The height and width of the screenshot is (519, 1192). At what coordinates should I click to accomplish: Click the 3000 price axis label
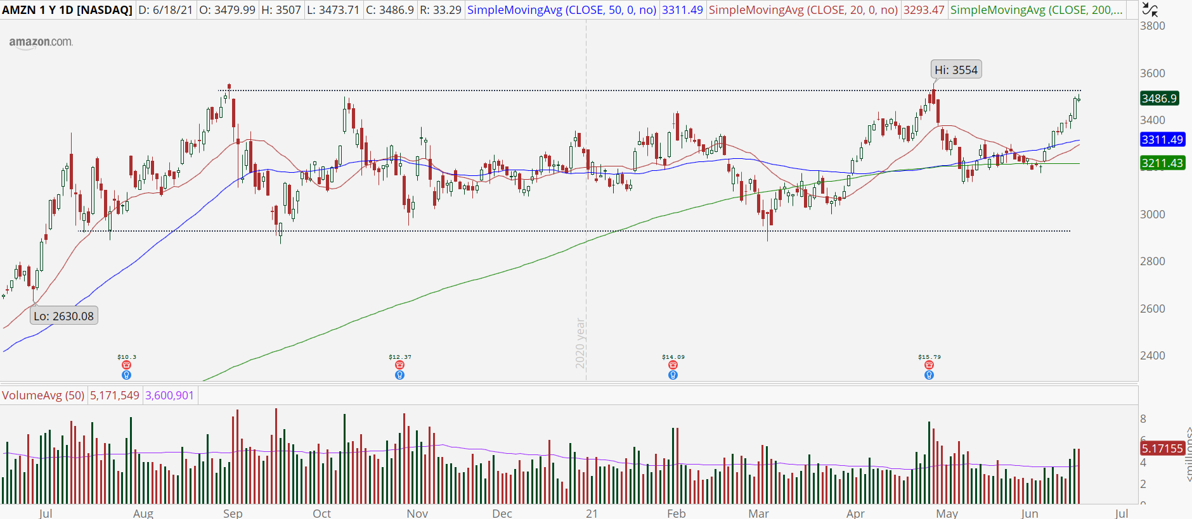click(1153, 215)
